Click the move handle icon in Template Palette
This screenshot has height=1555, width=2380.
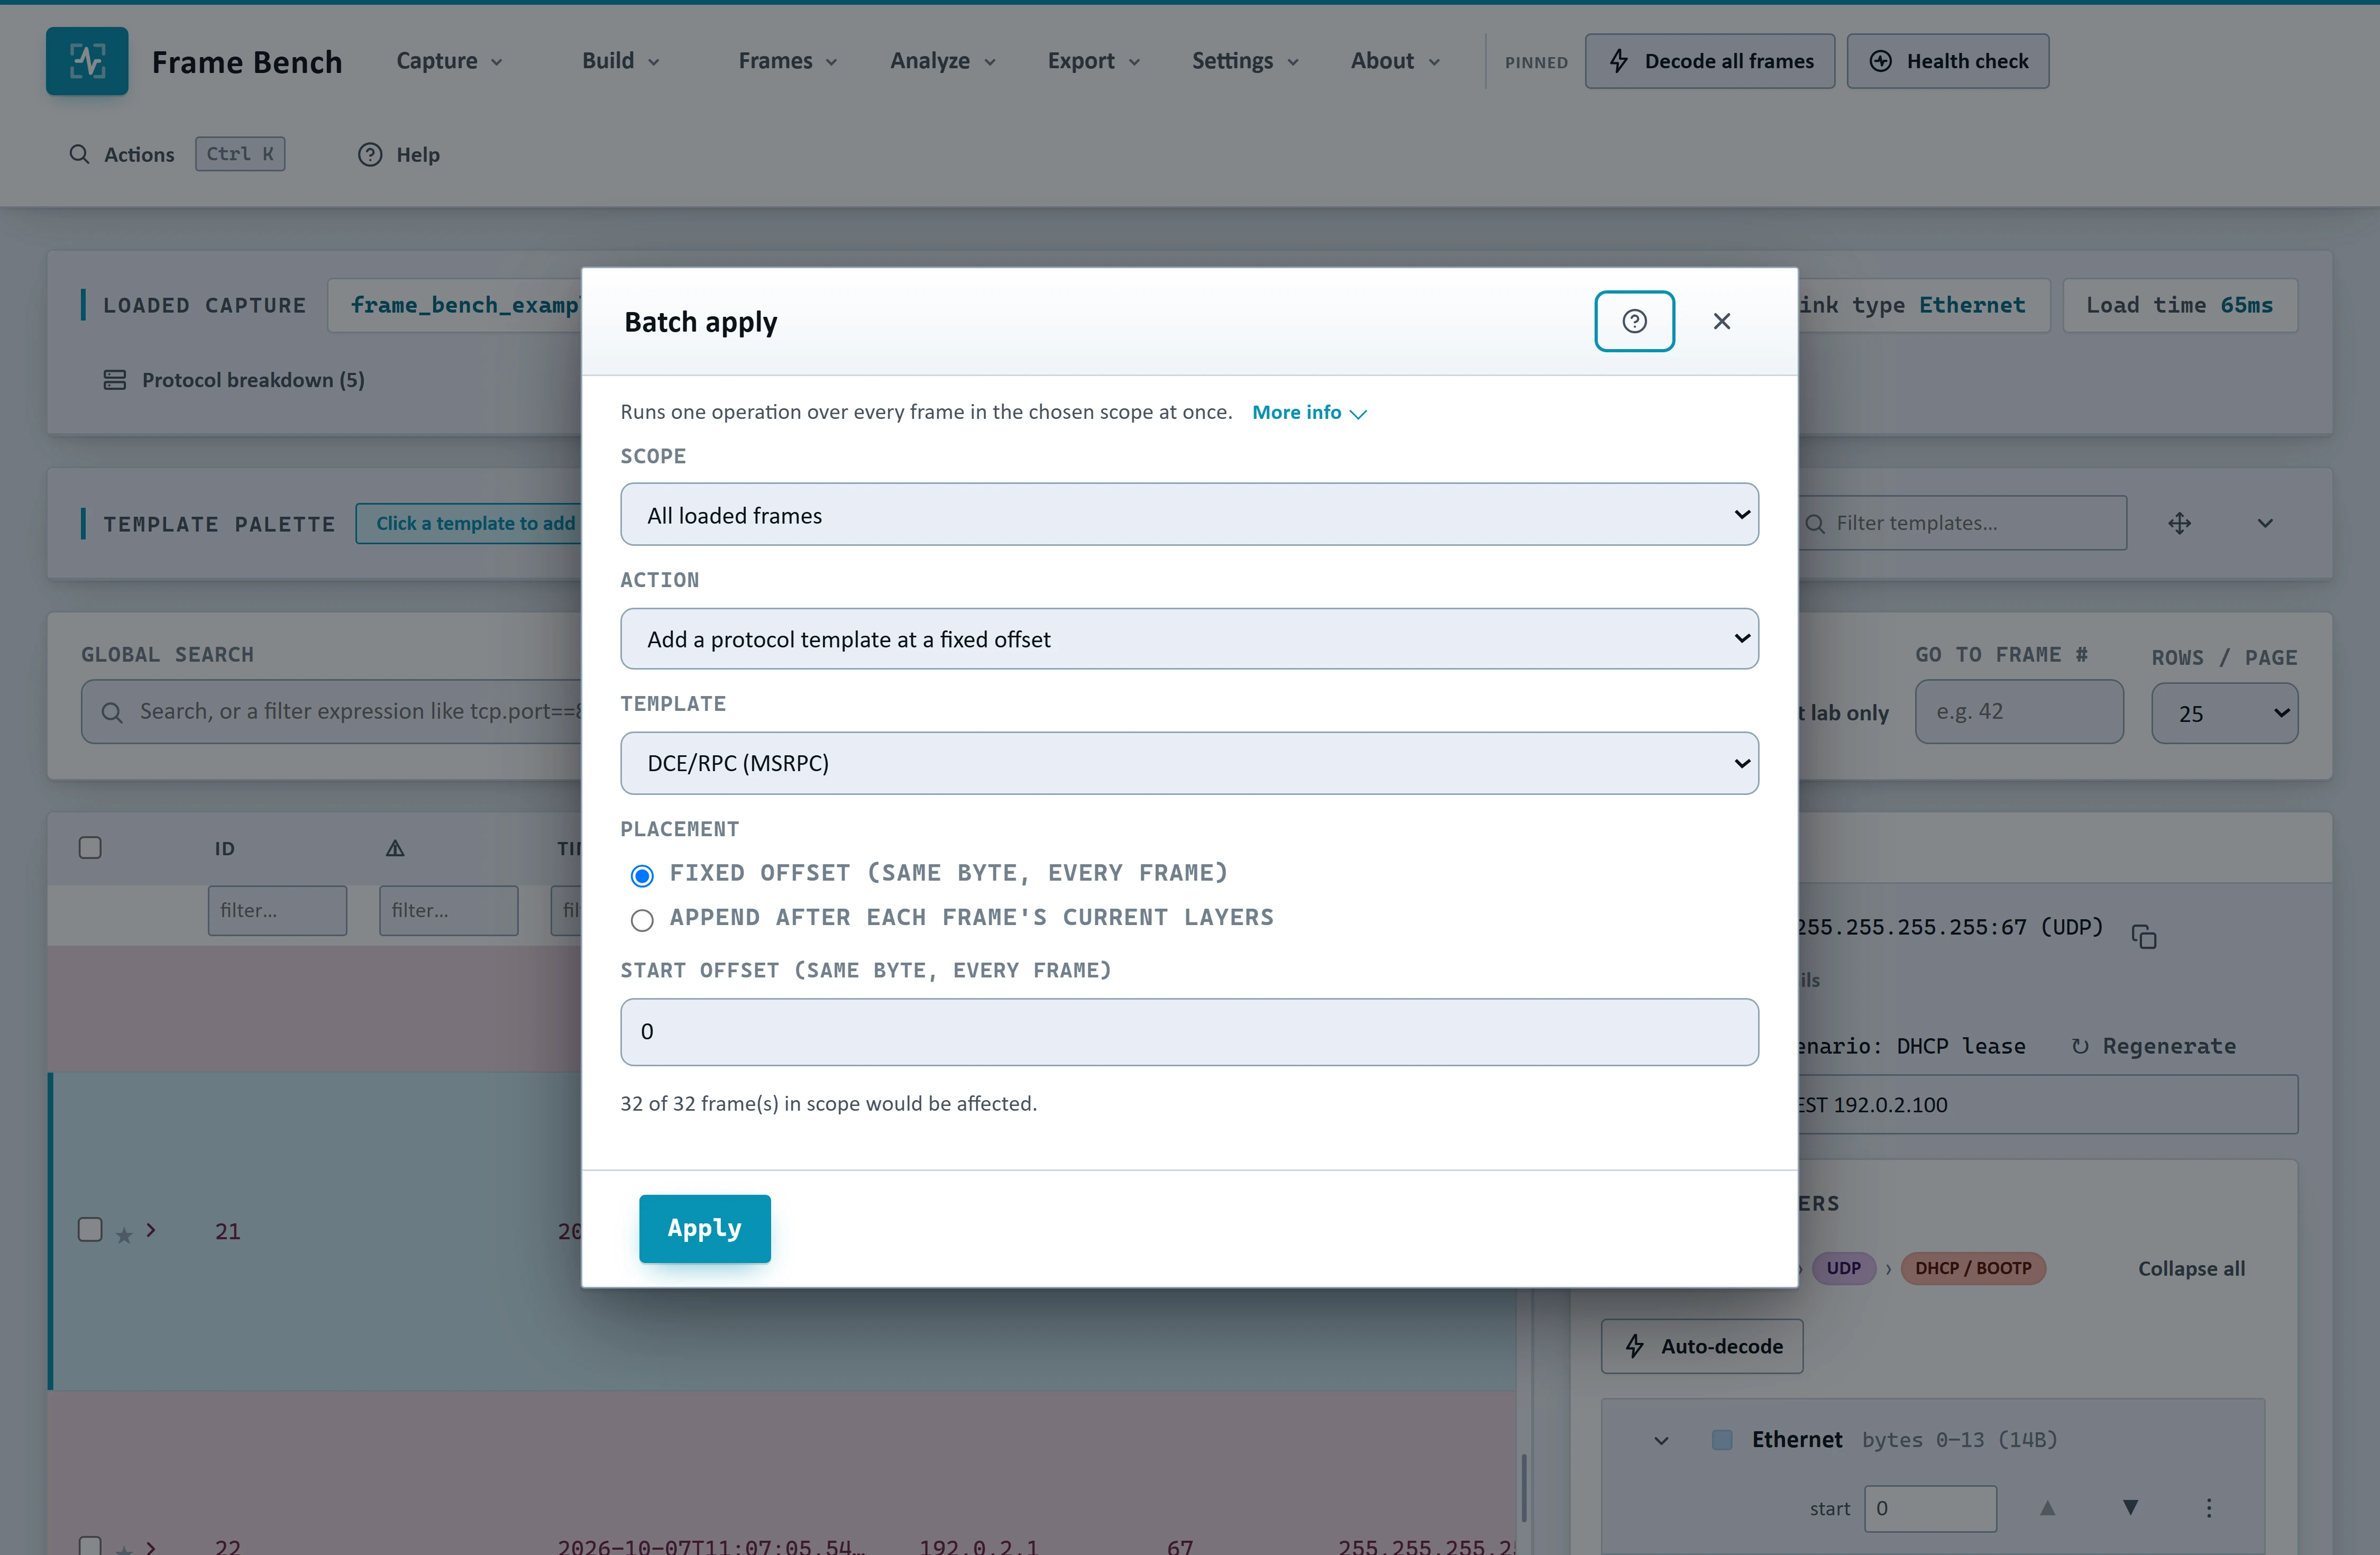2180,523
